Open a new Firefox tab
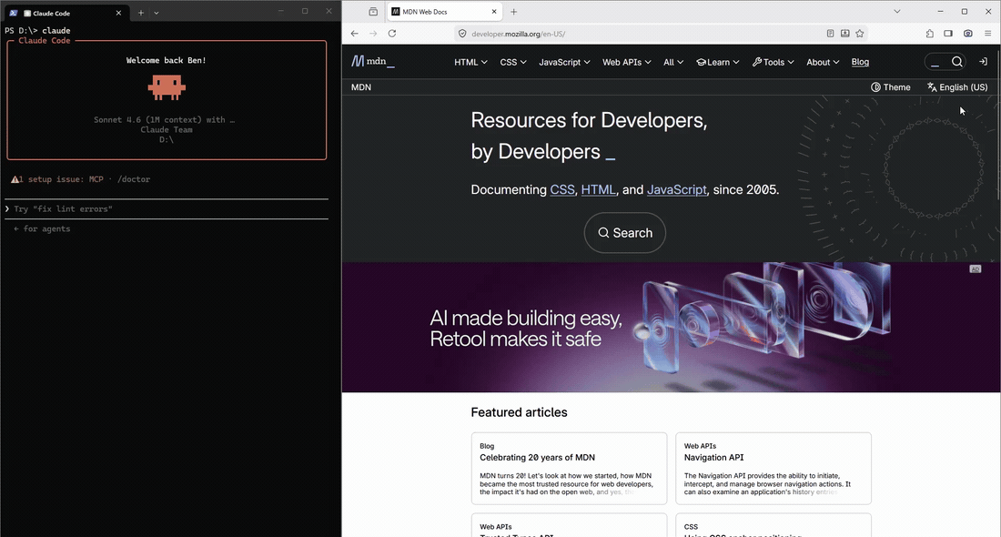The image size is (1001, 537). click(514, 12)
